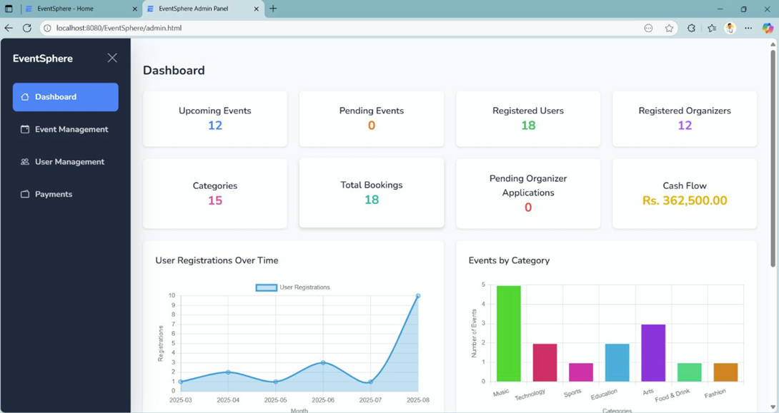Image resolution: width=779 pixels, height=413 pixels.
Task: Open the browser extensions icon
Action: [x=691, y=28]
